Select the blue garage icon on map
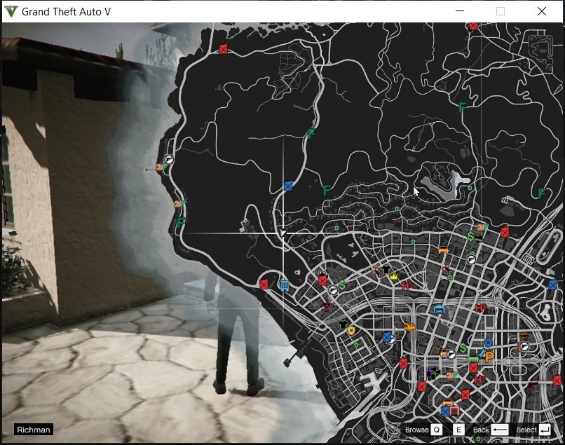Viewport: 565px width, 445px height. tap(440, 310)
